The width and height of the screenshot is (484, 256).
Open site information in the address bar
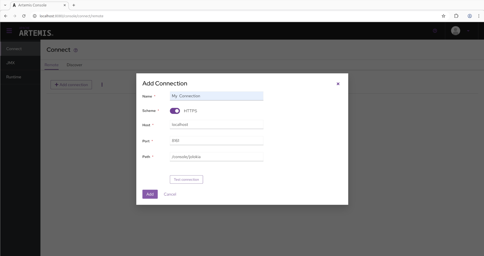[x=35, y=16]
